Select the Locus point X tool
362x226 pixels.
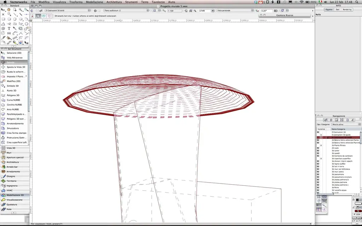coord(3,14)
